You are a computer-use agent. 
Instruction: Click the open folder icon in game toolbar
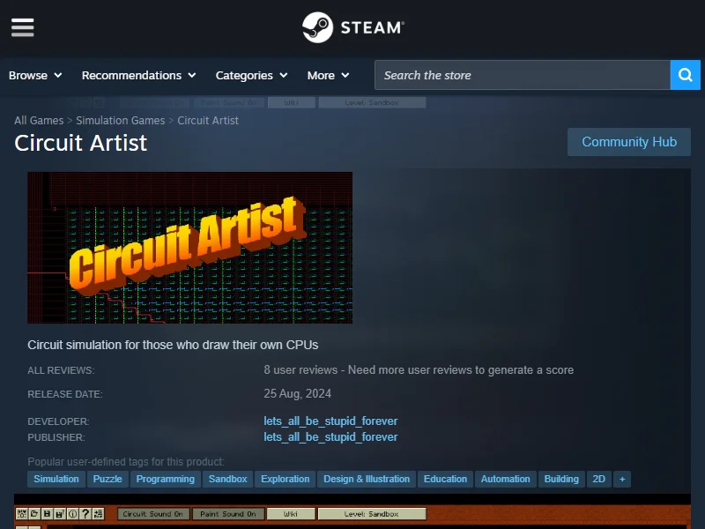[33, 513]
